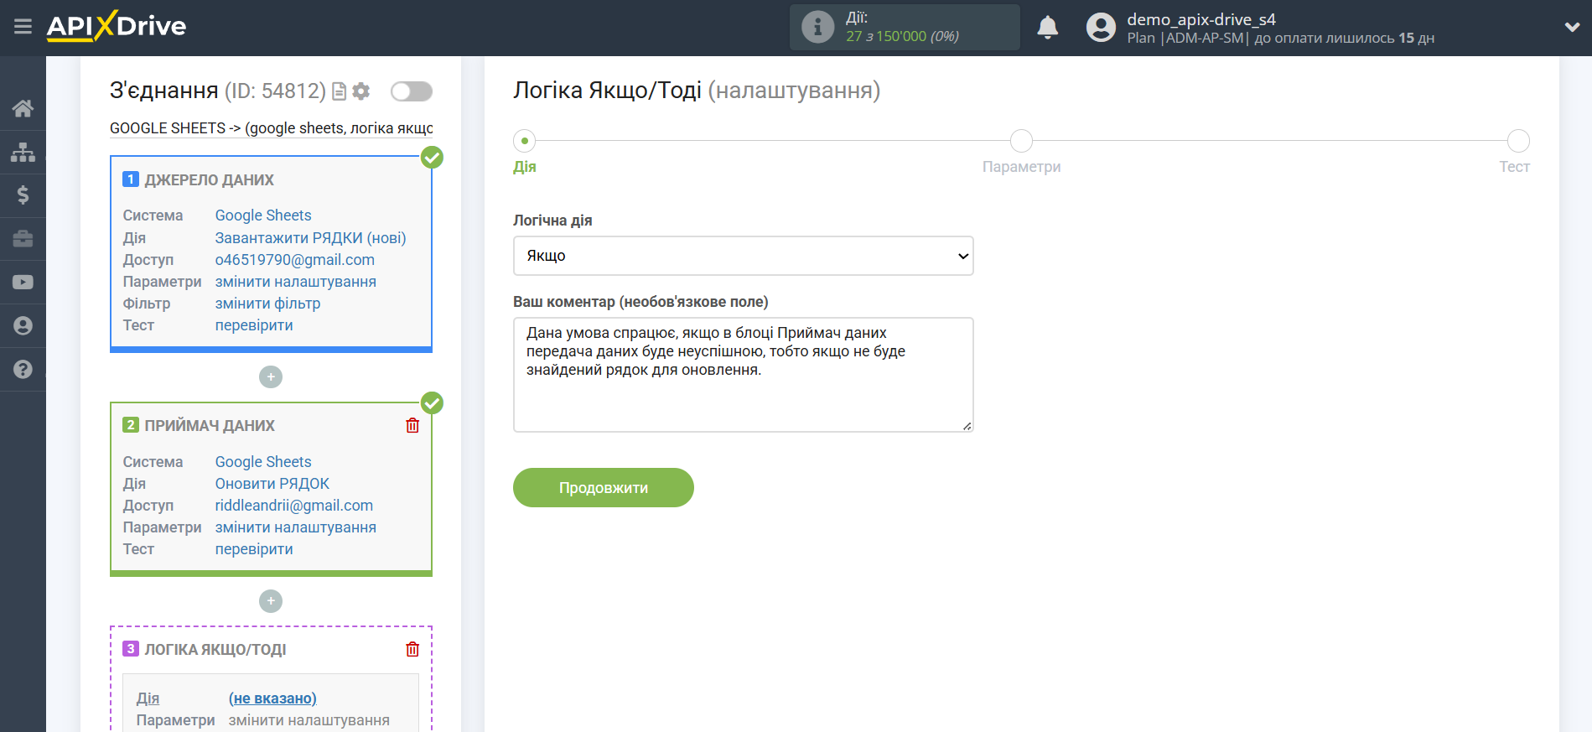The width and height of the screenshot is (1592, 732).
Task: Select the Тест step circle
Action: pyautogui.click(x=1518, y=141)
